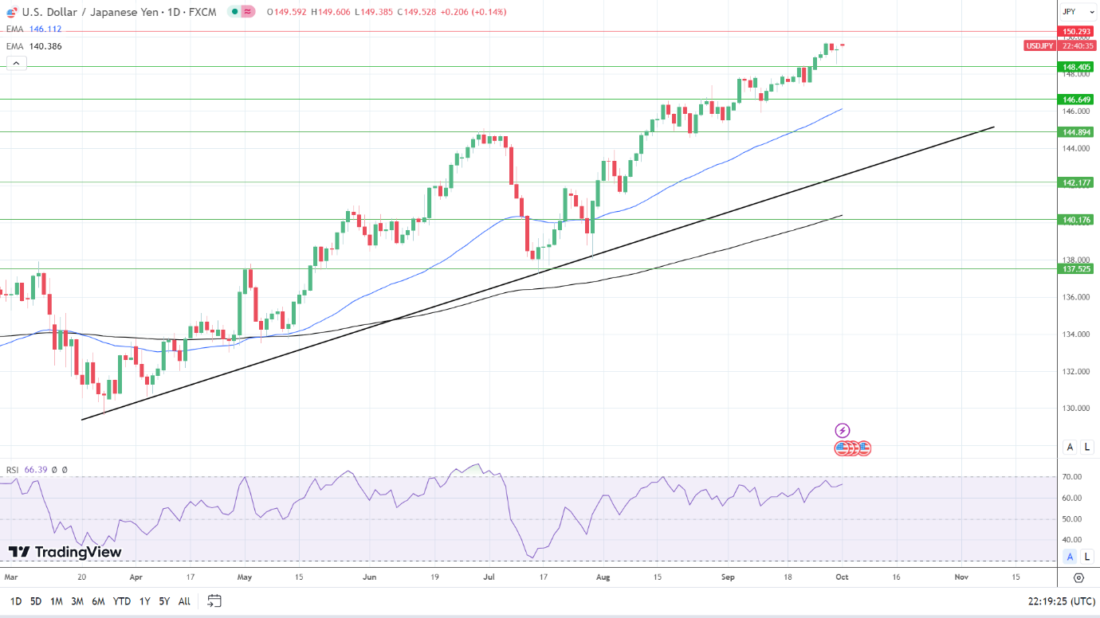Image resolution: width=1100 pixels, height=618 pixels.
Task: Switch to the YTD time range
Action: [122, 601]
